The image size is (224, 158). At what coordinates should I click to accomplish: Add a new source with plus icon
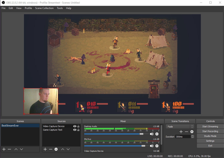click(x=45, y=149)
